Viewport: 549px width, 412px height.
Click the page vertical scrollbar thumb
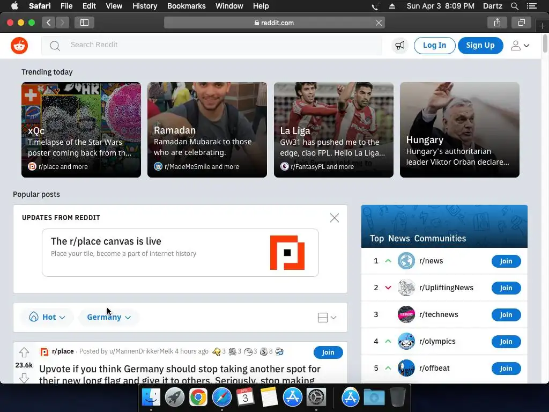point(545,43)
